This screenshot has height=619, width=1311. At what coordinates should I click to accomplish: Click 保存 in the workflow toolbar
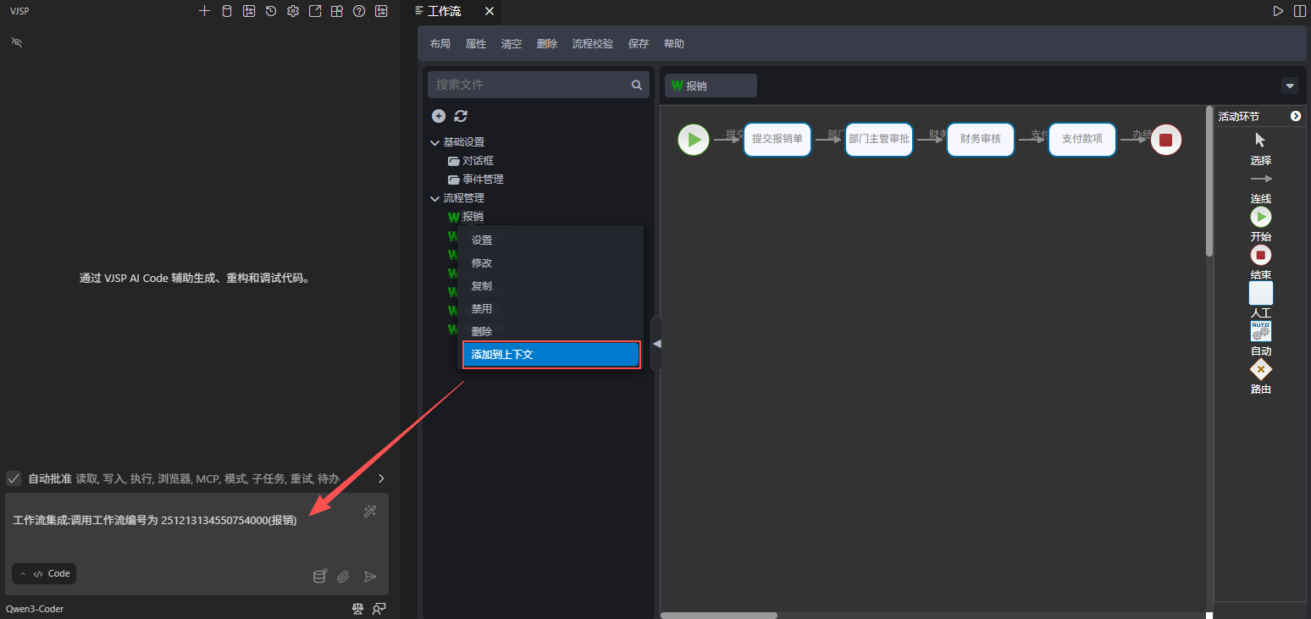pos(638,44)
